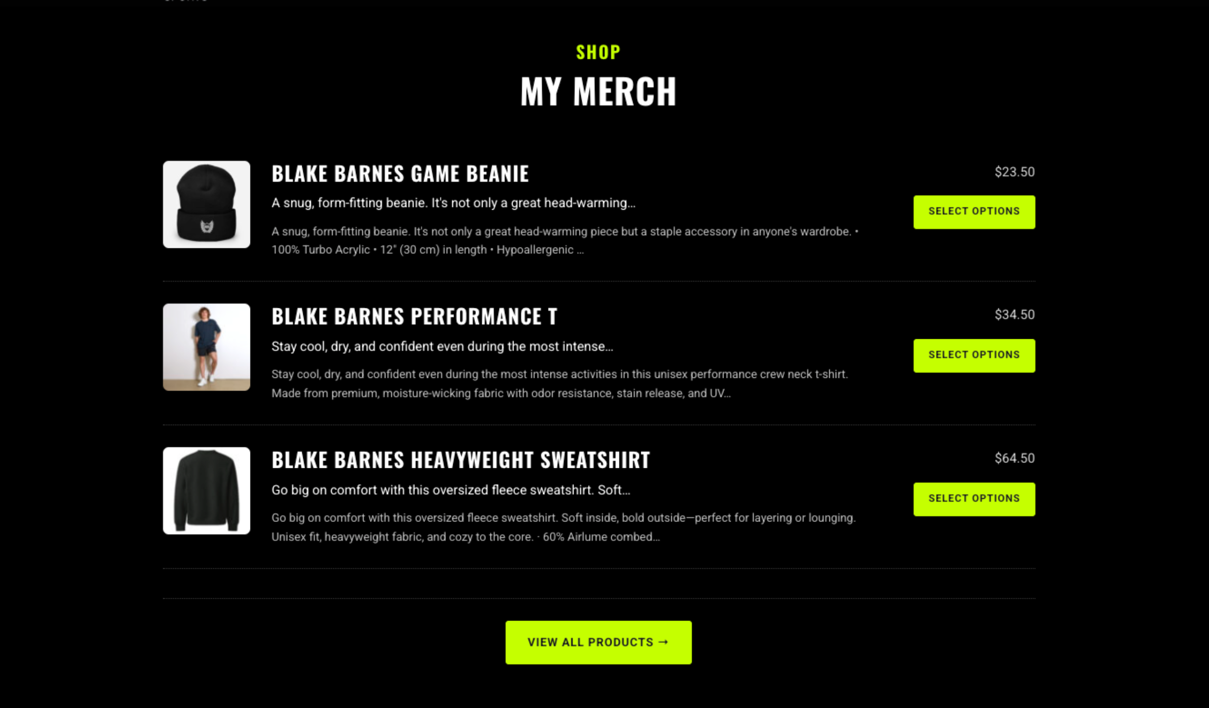Click the moisture-wicking fabric description paragraph
Screen dimensions: 1209x708
pyautogui.click(x=560, y=384)
